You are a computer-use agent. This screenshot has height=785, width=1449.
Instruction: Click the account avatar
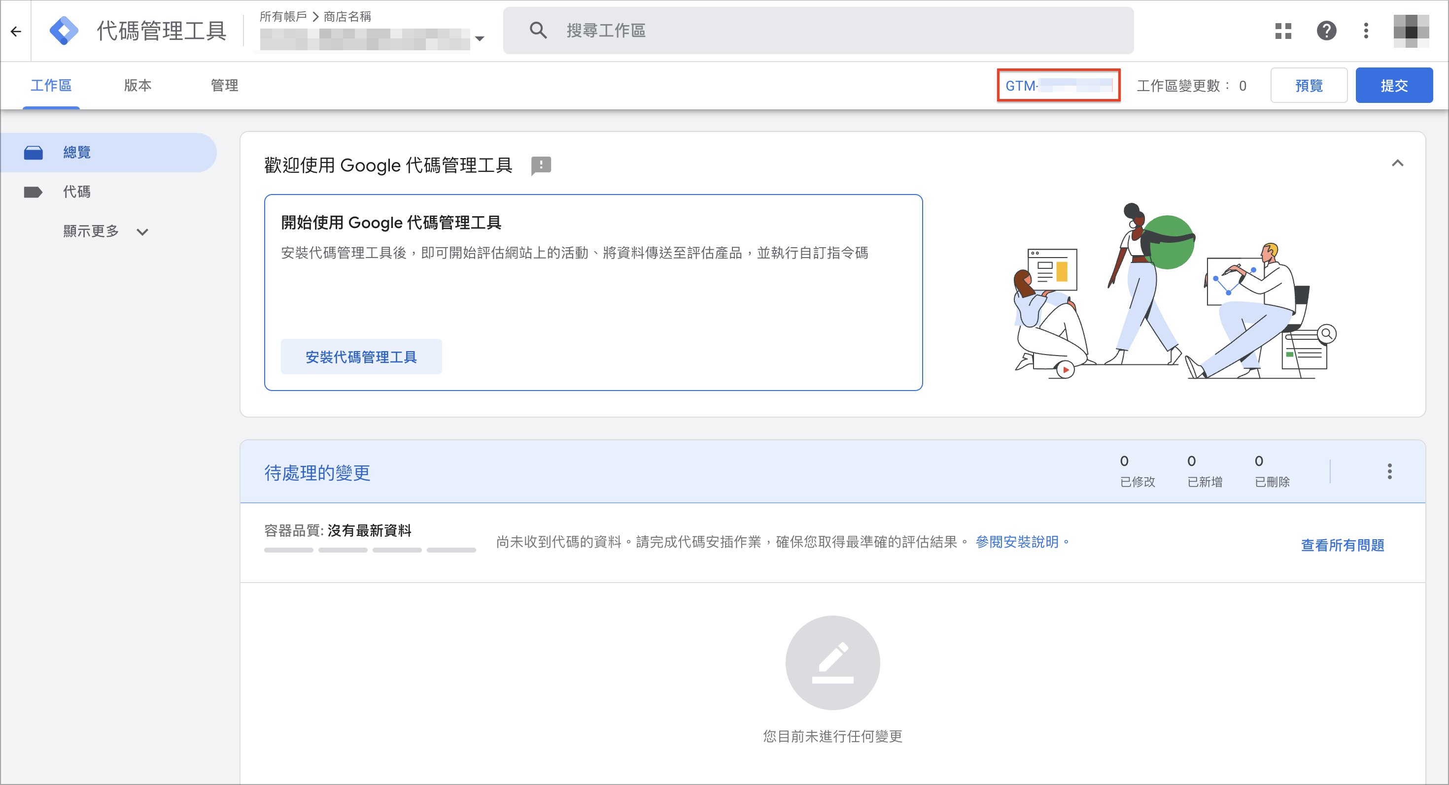pos(1411,31)
